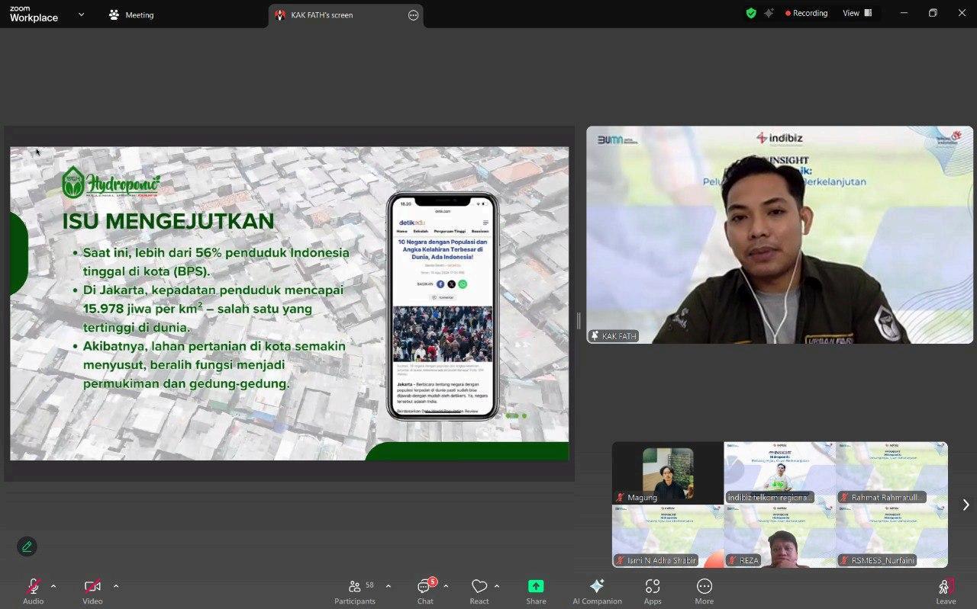
Task: Open the React emoji menu
Action: point(479,591)
